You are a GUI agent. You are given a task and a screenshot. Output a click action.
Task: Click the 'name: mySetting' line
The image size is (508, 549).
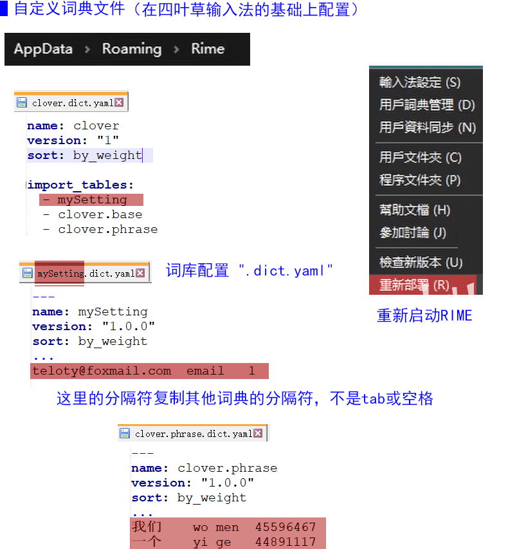click(x=90, y=312)
